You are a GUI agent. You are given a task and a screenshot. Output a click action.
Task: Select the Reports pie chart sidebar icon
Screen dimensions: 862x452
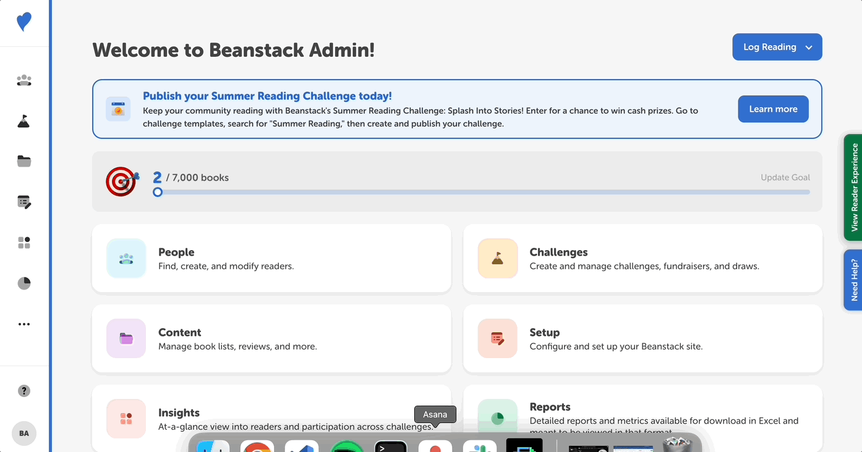pos(23,283)
